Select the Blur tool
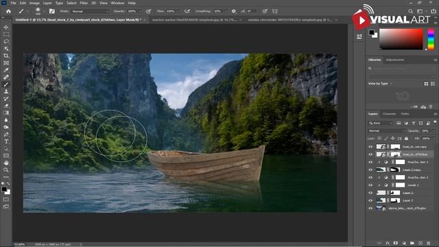439x247 pixels. point(6,120)
